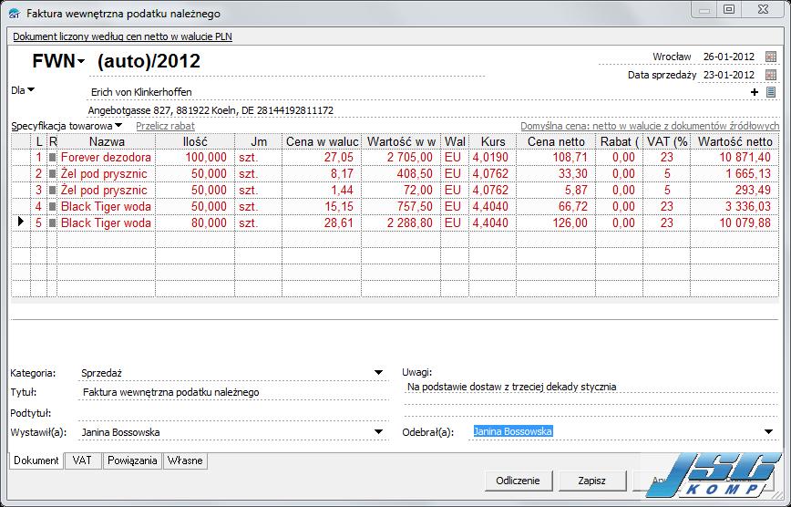The width and height of the screenshot is (791, 507).
Task: Open calendar picker beside date 26-01-2012
Action: pyautogui.click(x=770, y=57)
